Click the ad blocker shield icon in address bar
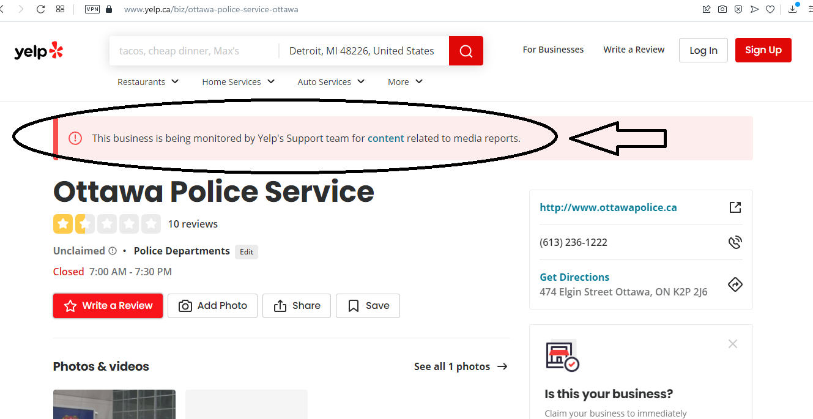The height and width of the screenshot is (419, 813). click(738, 9)
